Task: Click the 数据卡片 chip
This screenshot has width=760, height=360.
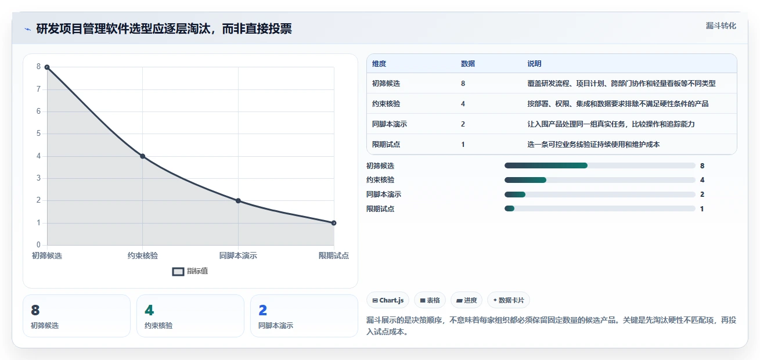Action: point(508,300)
